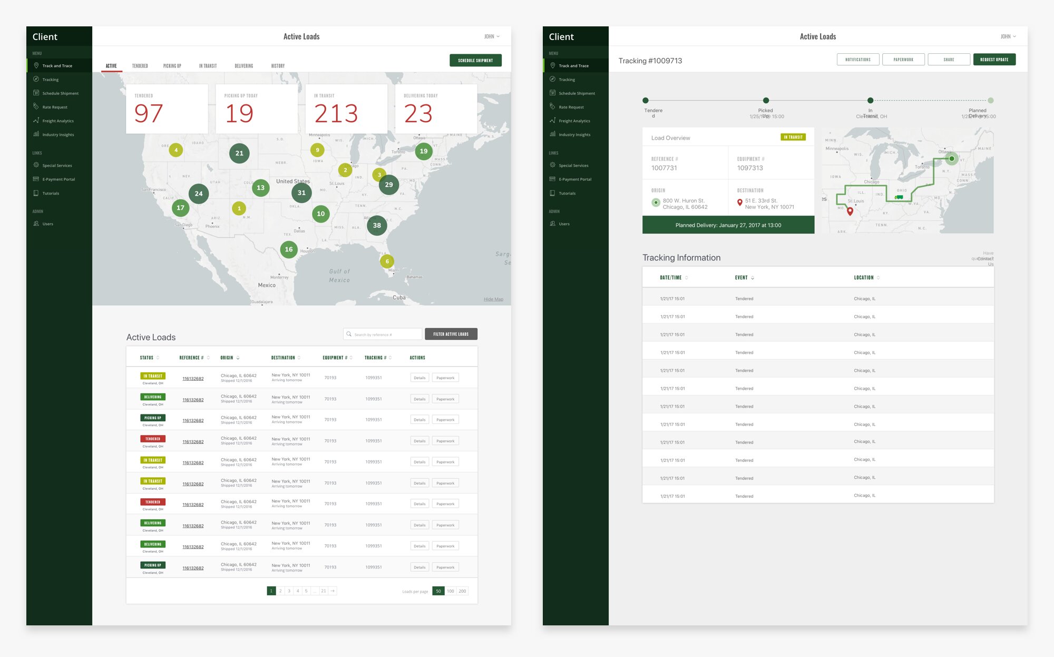Click the Industry Insights chart icon
This screenshot has height=657, width=1054.
coord(36,134)
